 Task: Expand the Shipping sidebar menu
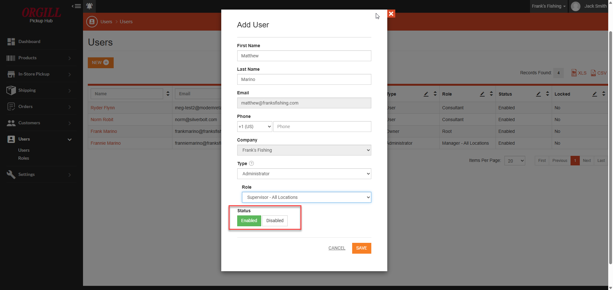[70, 91]
